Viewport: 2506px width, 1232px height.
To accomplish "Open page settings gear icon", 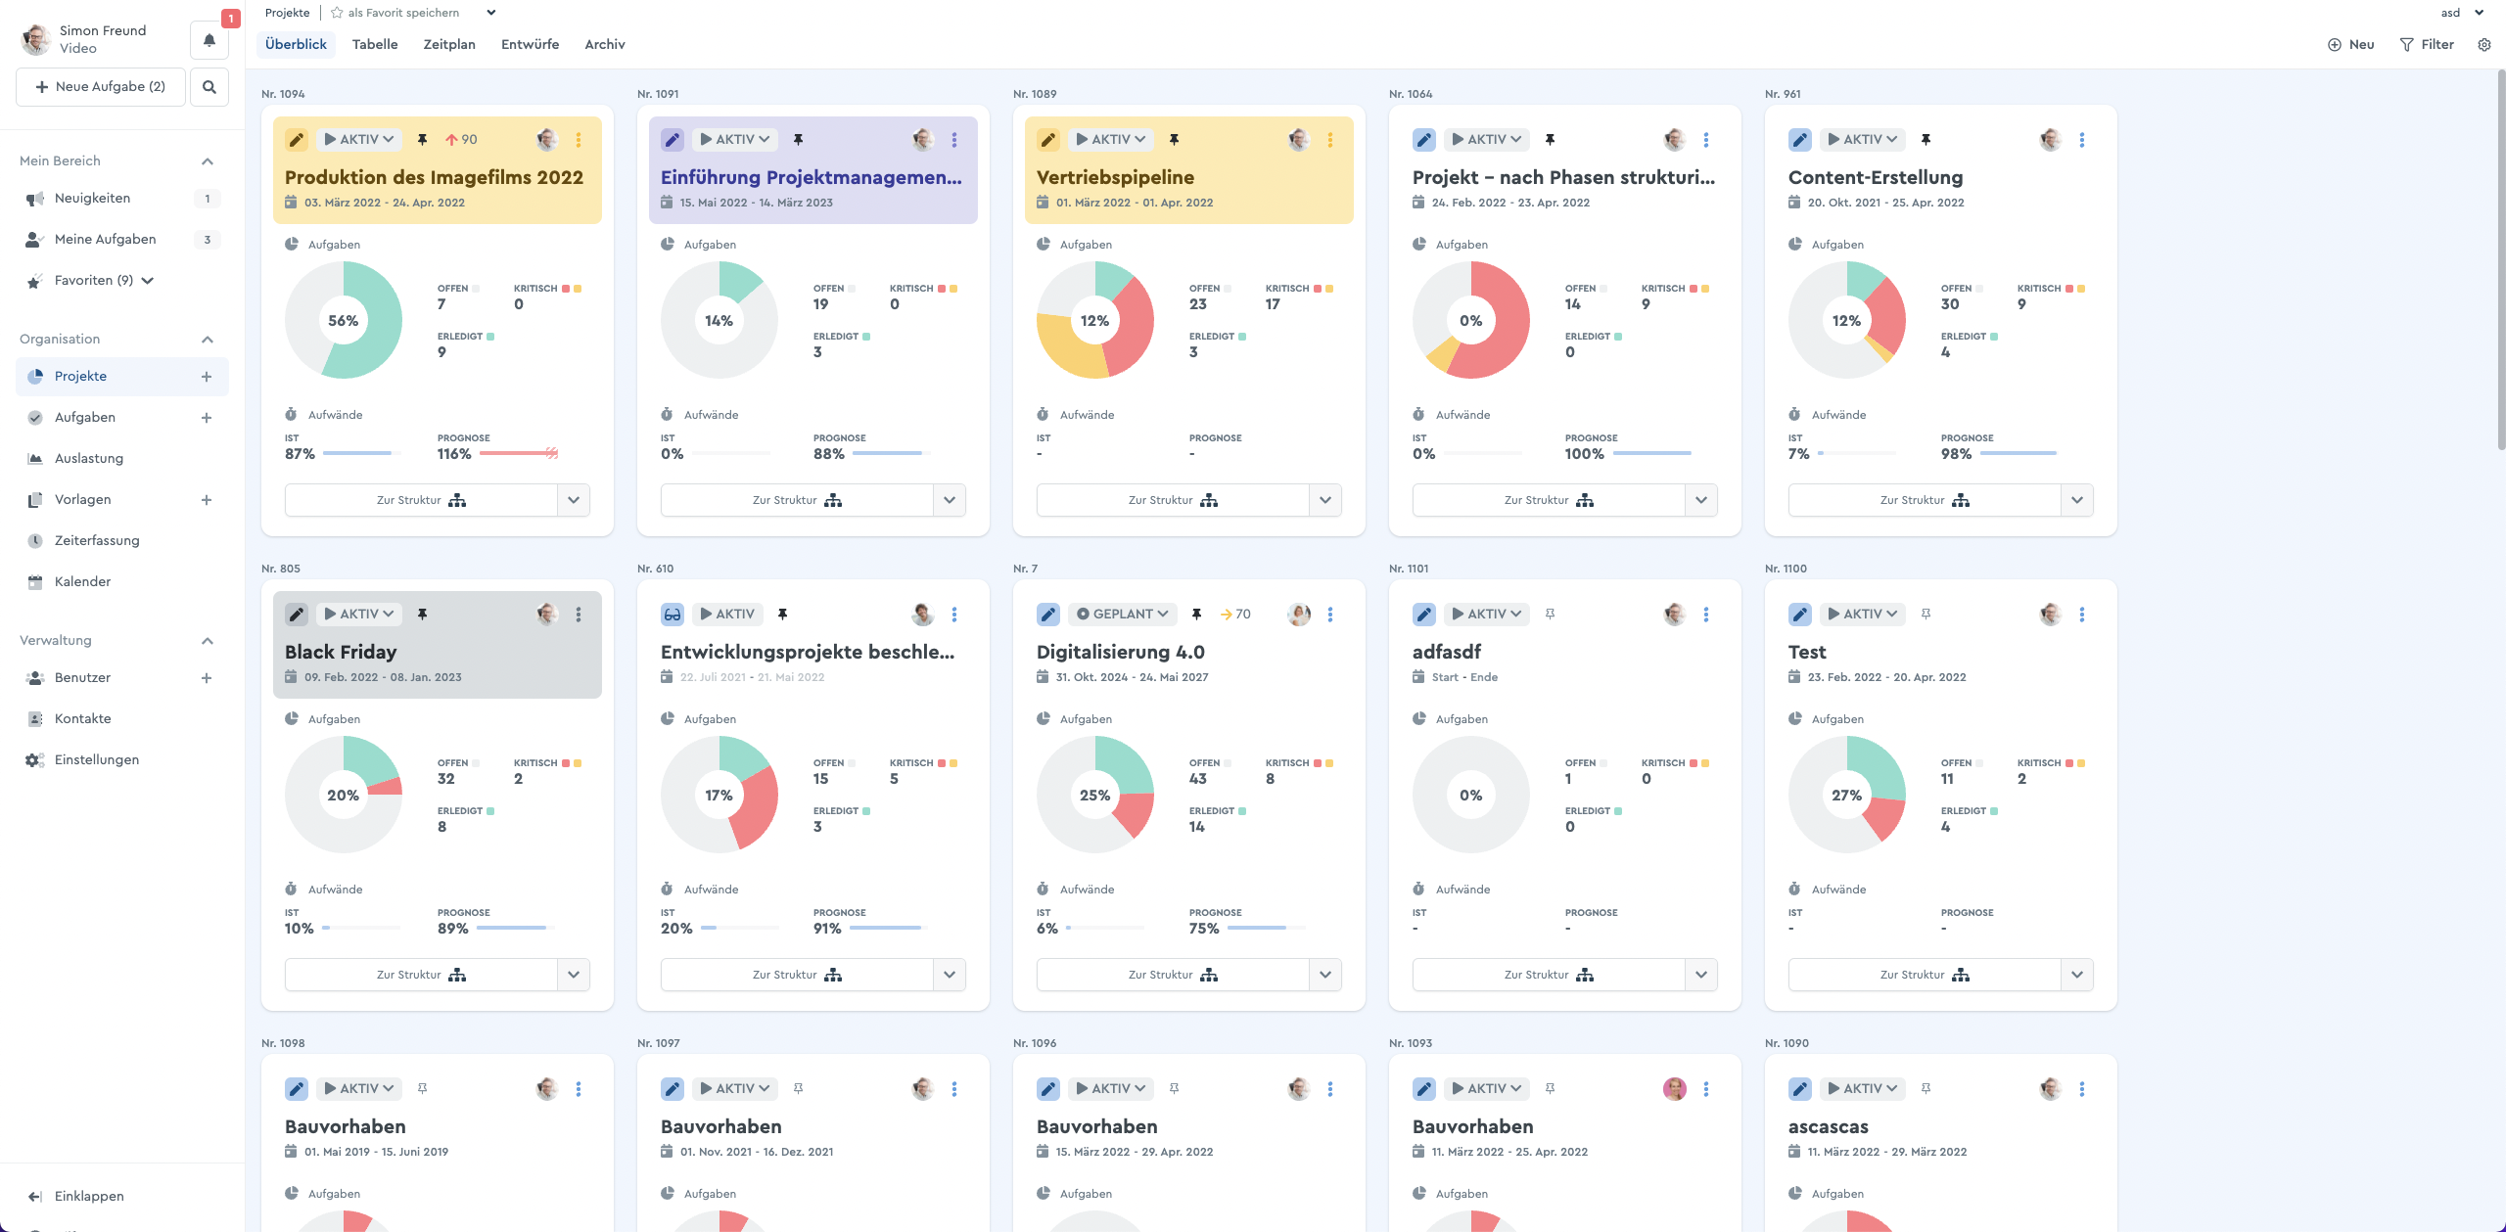I will click(x=2483, y=45).
